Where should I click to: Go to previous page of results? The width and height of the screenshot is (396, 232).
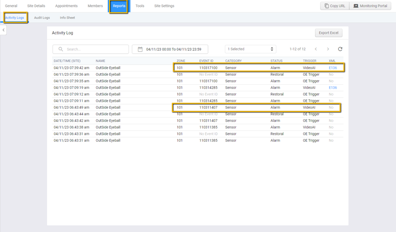(x=316, y=49)
